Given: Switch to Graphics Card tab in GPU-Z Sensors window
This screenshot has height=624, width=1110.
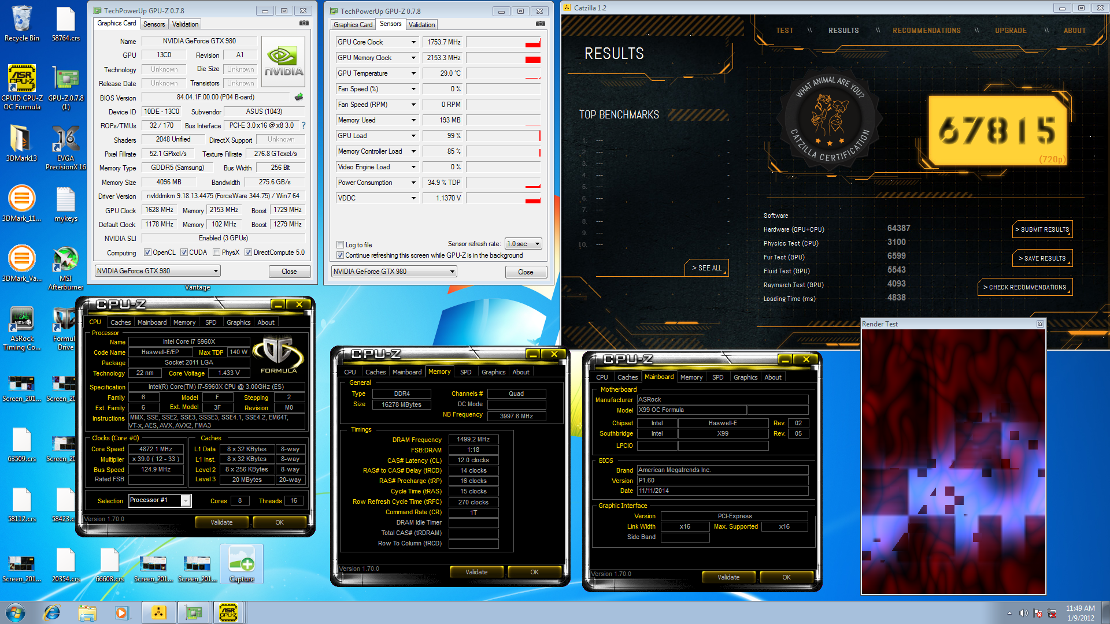Looking at the screenshot, I should coord(353,25).
